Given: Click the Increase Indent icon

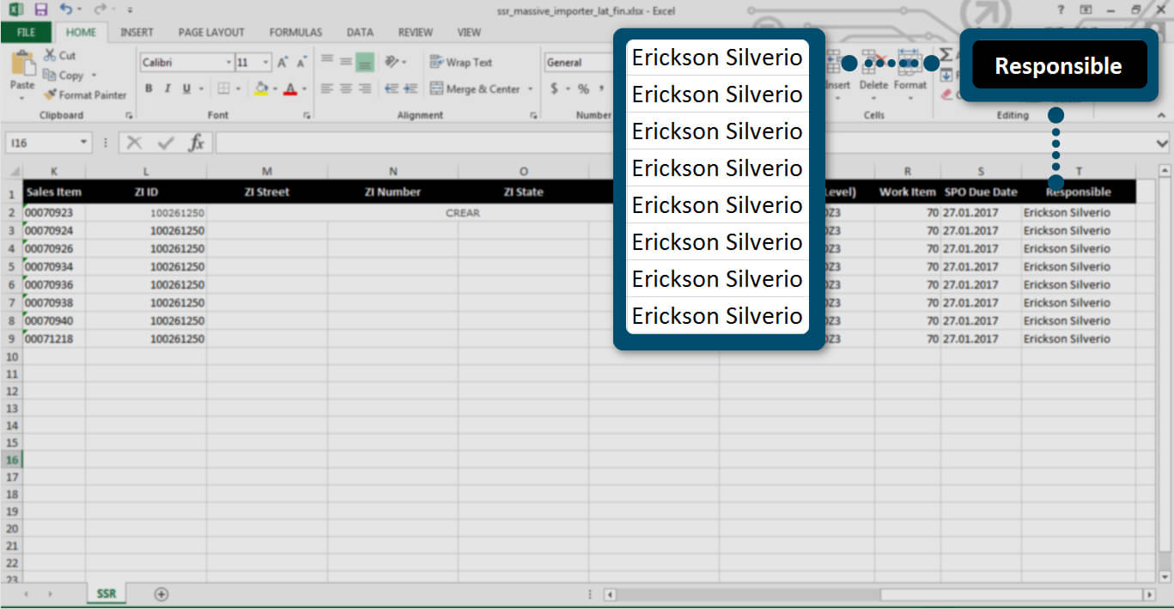Looking at the screenshot, I should click(411, 88).
